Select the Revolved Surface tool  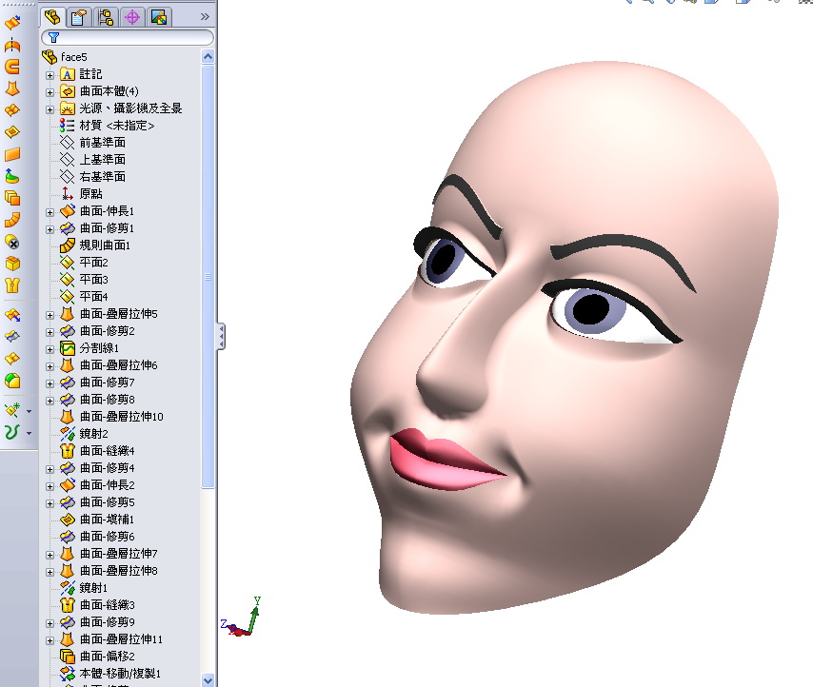point(11,45)
